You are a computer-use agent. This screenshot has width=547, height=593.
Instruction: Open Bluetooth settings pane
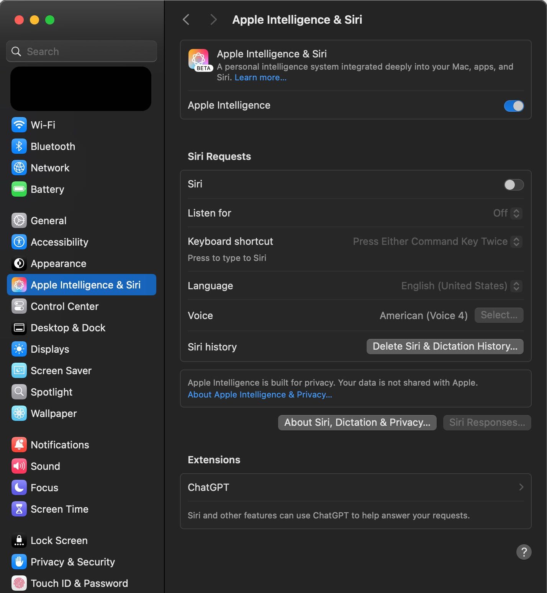coord(81,146)
